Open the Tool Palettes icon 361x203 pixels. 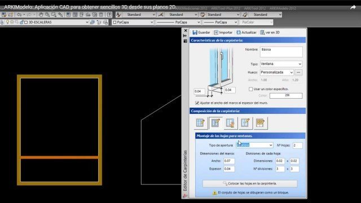(x=81, y=15)
